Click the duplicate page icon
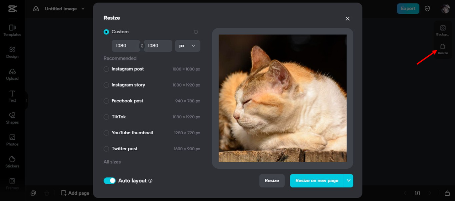This screenshot has height=201, width=455. 33,193
